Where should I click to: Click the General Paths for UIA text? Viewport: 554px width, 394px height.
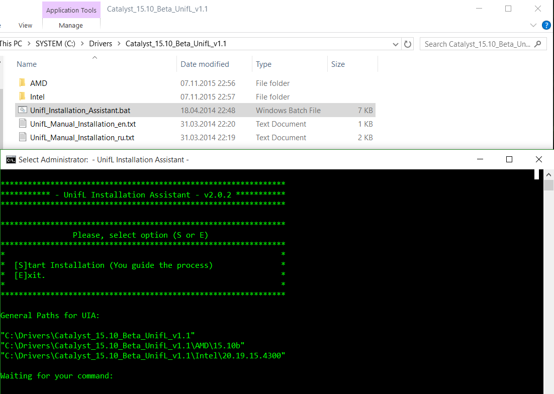coord(50,315)
